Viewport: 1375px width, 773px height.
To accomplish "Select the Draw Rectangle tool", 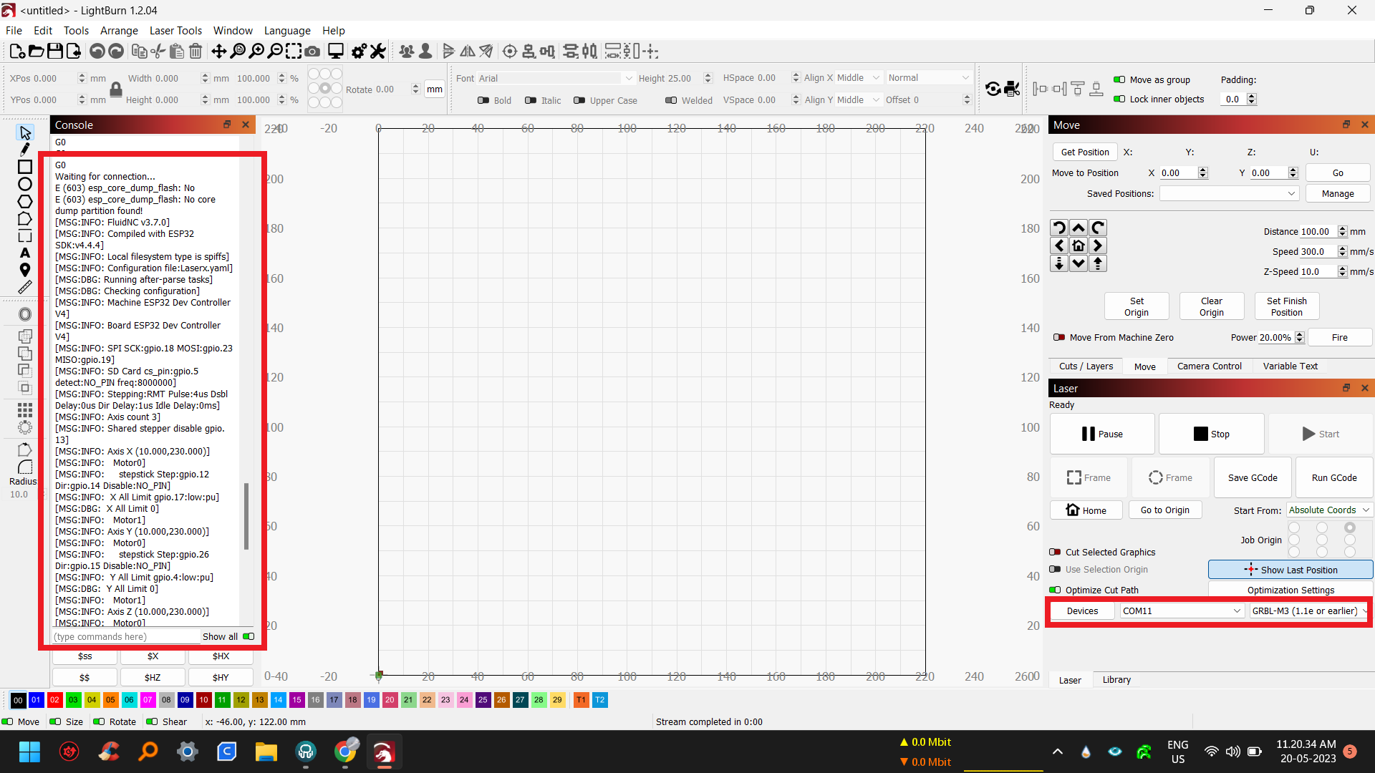I will tap(24, 167).
